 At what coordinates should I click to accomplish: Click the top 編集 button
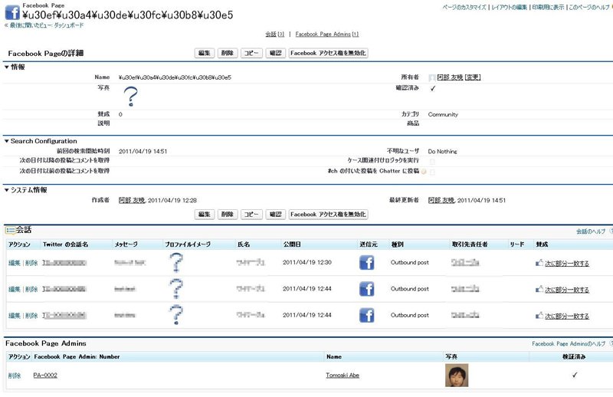(x=205, y=53)
